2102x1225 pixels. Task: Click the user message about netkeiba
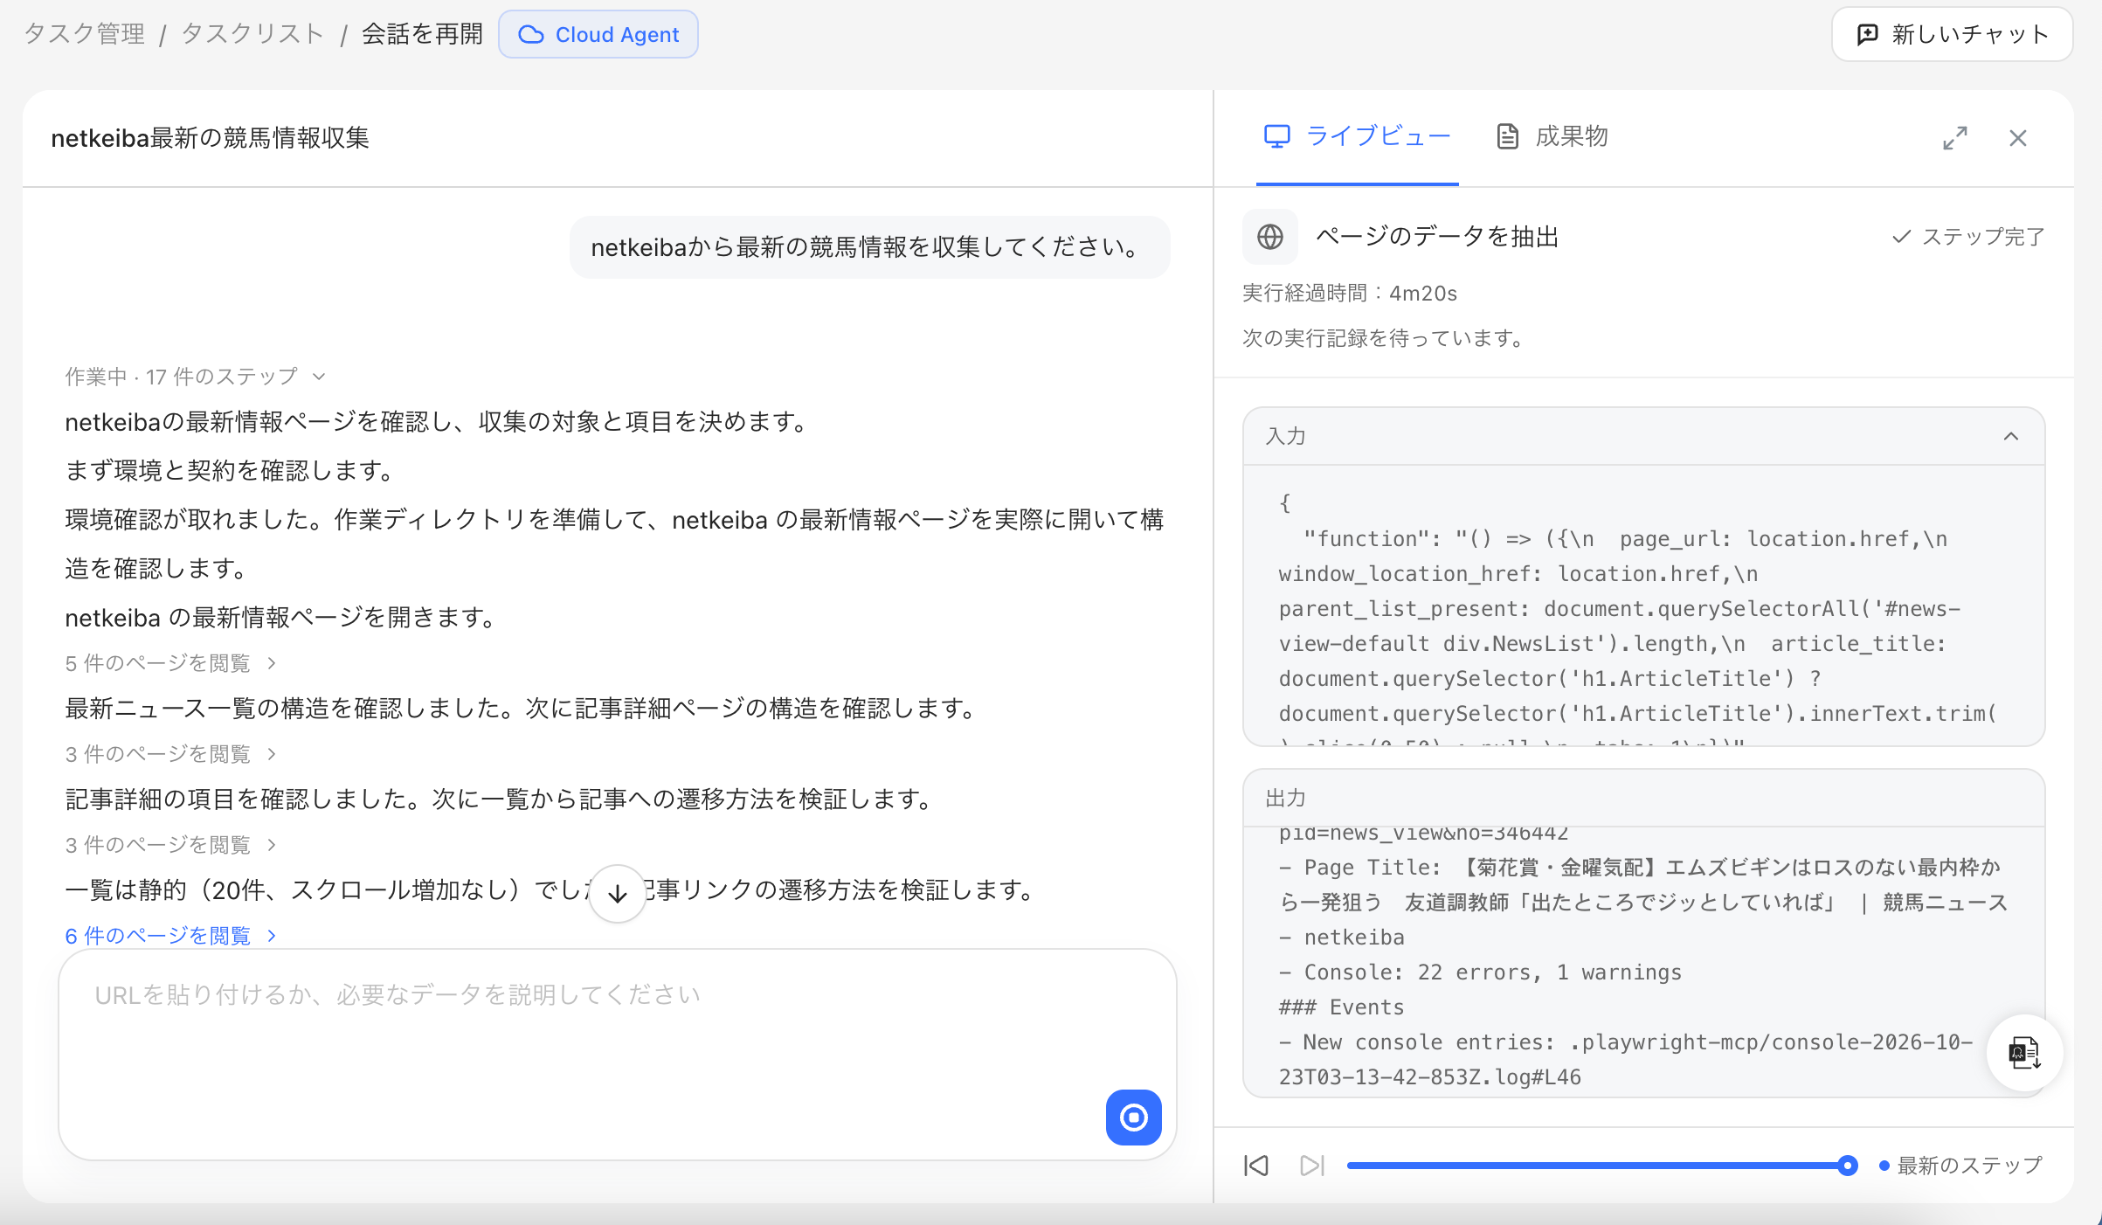[869, 247]
